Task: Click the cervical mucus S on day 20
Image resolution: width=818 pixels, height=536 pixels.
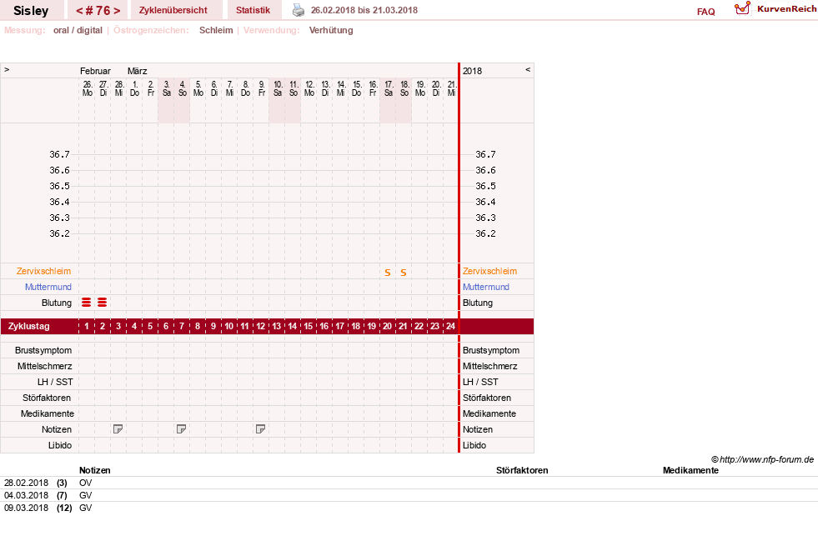Action: pos(388,273)
